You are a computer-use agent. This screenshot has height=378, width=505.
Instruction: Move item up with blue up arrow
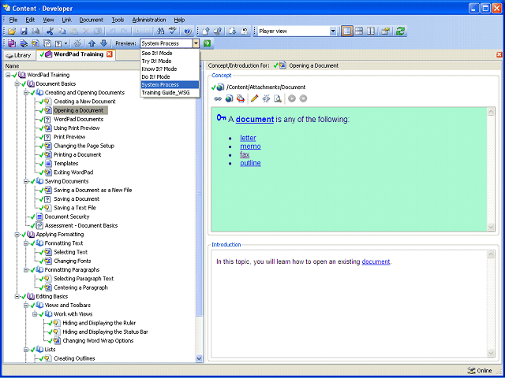click(92, 43)
